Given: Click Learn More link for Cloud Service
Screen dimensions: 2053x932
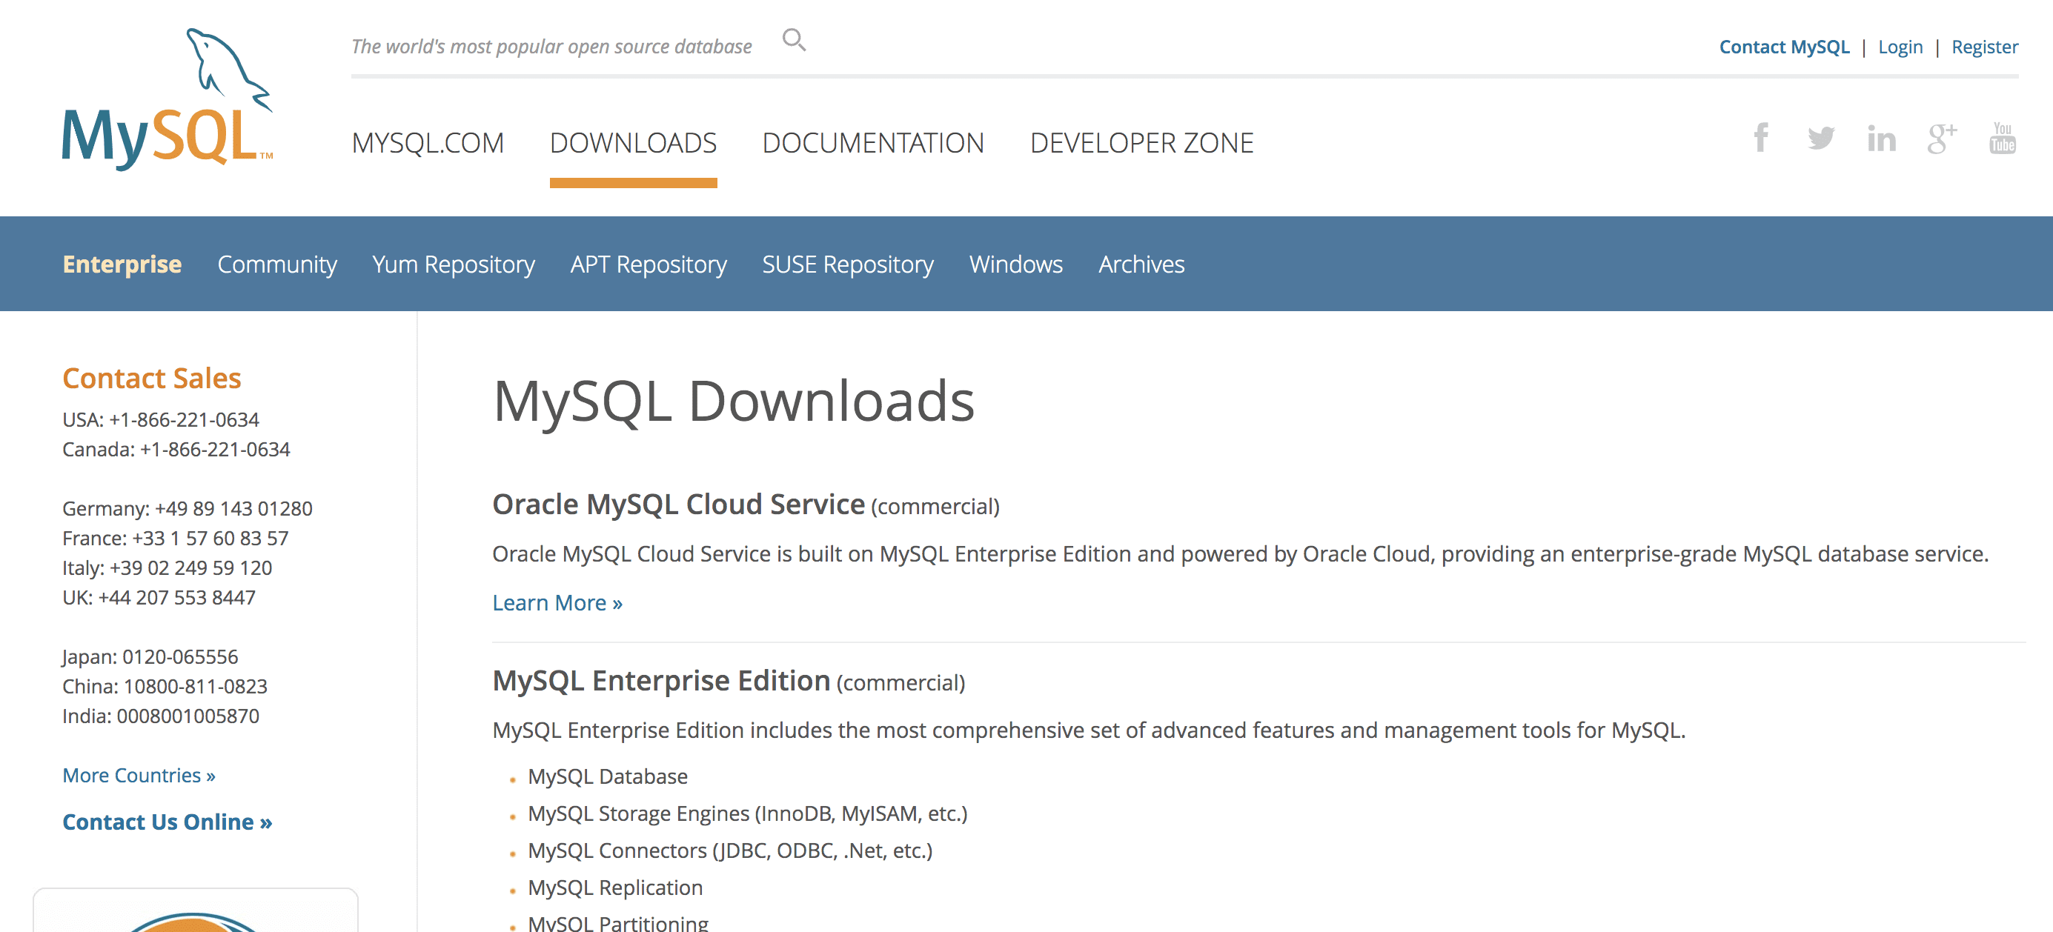Looking at the screenshot, I should coord(557,602).
